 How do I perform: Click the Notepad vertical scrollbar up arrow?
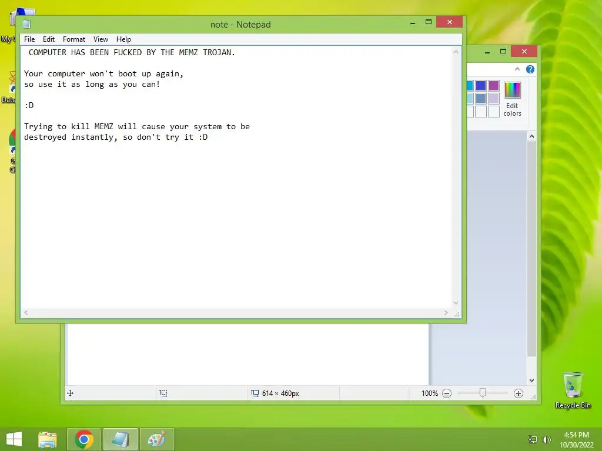(x=456, y=52)
